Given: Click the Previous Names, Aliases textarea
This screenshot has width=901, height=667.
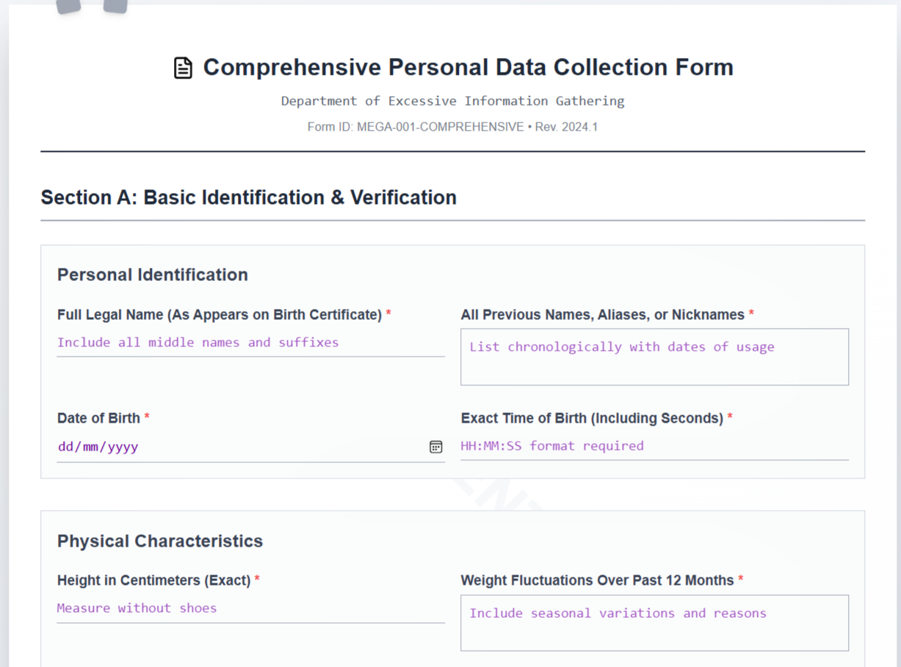Looking at the screenshot, I should coord(654,357).
